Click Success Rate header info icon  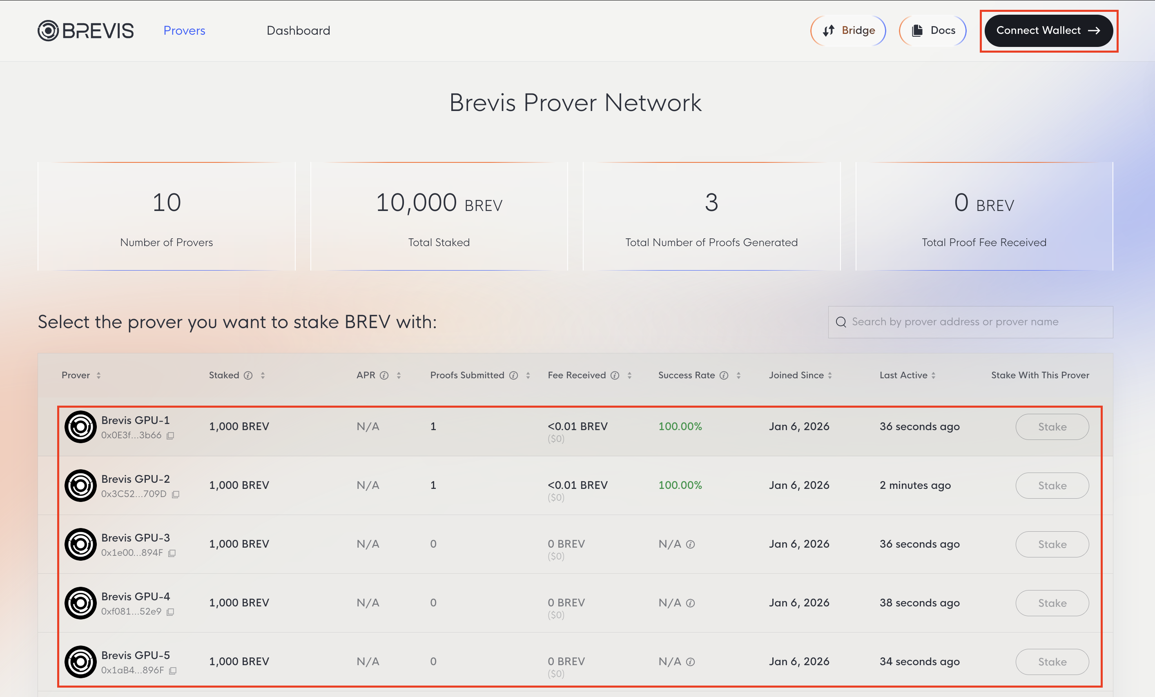point(724,375)
